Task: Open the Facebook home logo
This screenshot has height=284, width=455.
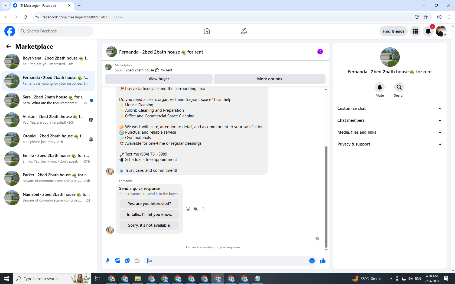Action: [10, 31]
